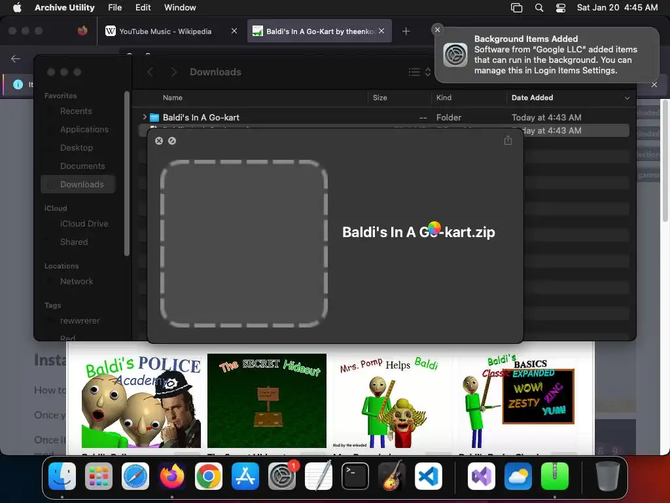Open the Apple menu
This screenshot has height=503, width=670.
[17, 7]
